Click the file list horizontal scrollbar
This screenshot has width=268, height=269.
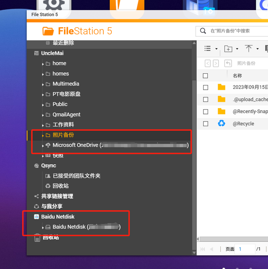234,239
